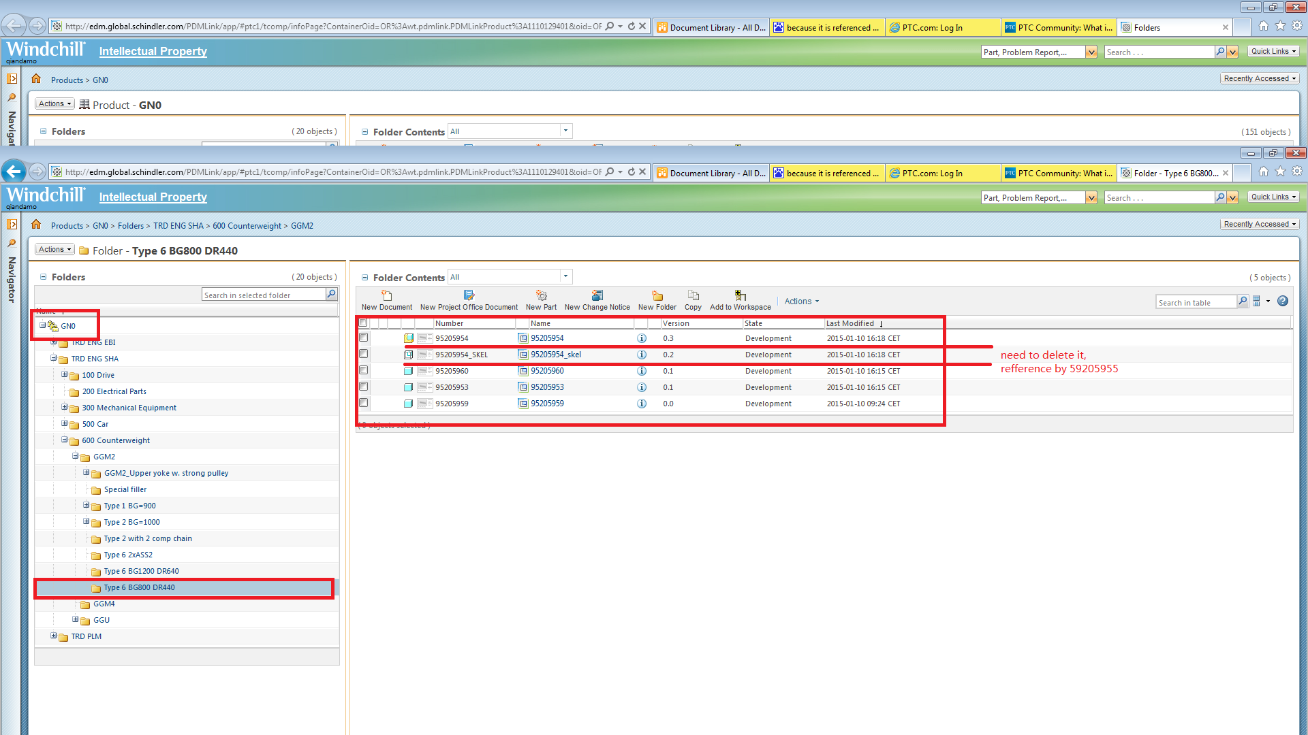Switch to Document Library browser tab
Screen dimensions: 1308x735
point(711,174)
